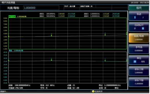Click the 1.000dB/格 noise figure scale label

pos(22,17)
